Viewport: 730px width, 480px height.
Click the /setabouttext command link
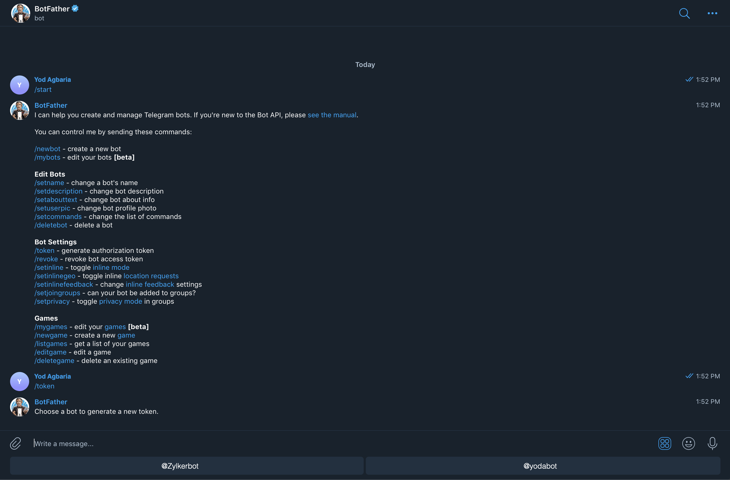pyautogui.click(x=56, y=200)
